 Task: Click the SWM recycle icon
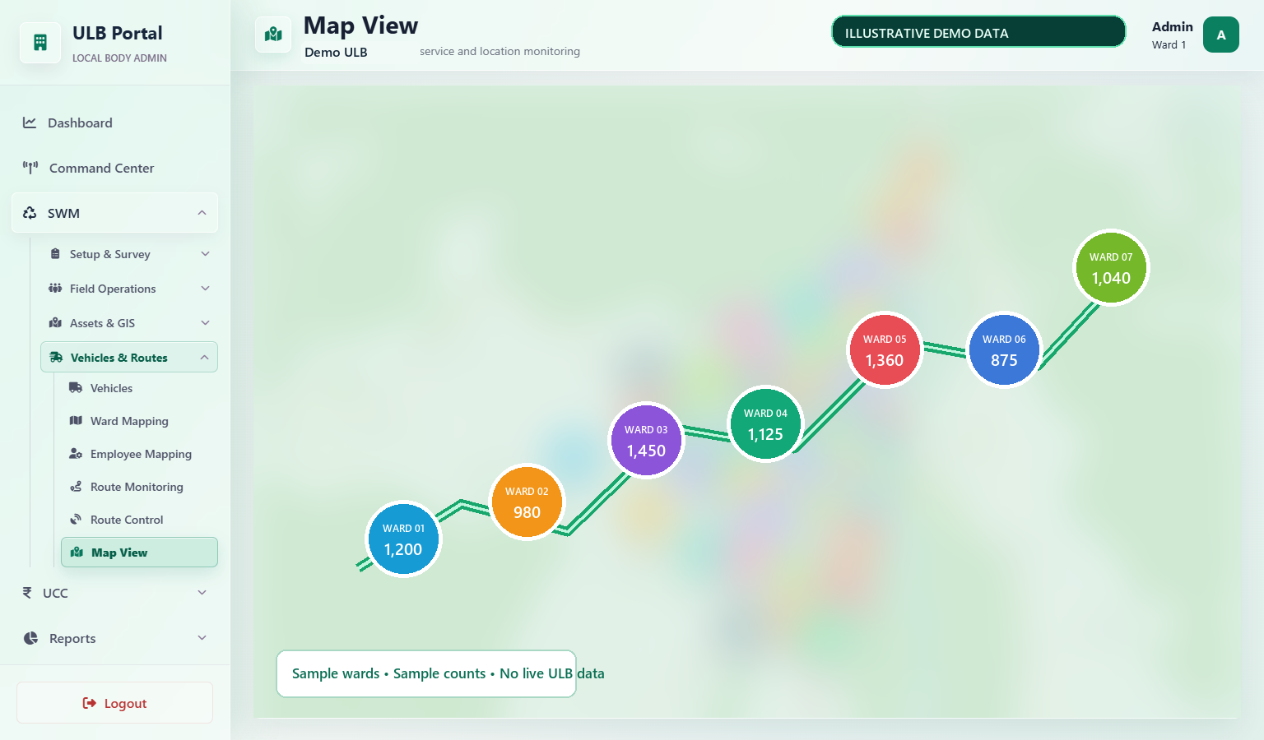tap(30, 213)
